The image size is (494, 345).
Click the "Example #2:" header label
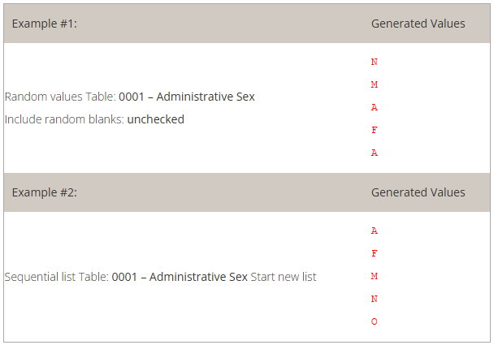click(44, 192)
